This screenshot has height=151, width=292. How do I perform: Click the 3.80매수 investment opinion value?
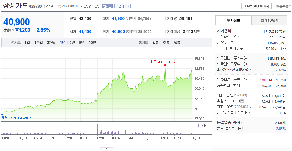(x=266, y=80)
